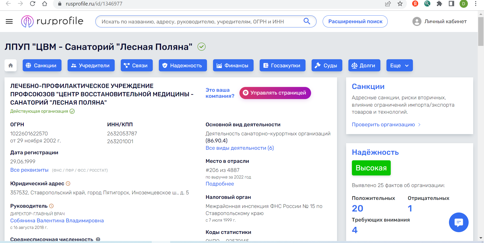Click the 20 positive facts number
Viewport: 484px width, 243px height.
click(x=357, y=208)
